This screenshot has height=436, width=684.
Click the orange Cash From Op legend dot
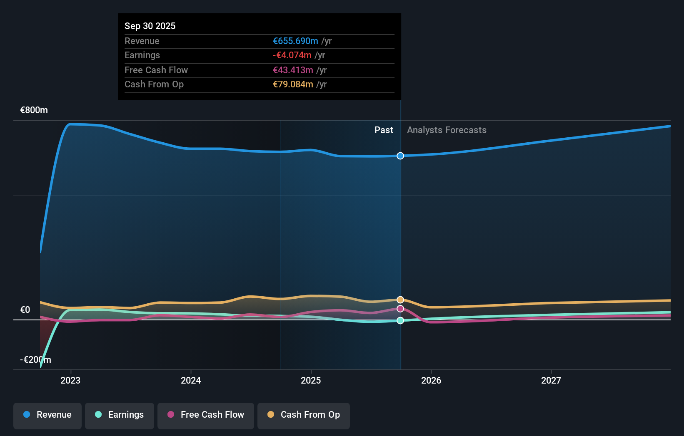pyautogui.click(x=271, y=415)
